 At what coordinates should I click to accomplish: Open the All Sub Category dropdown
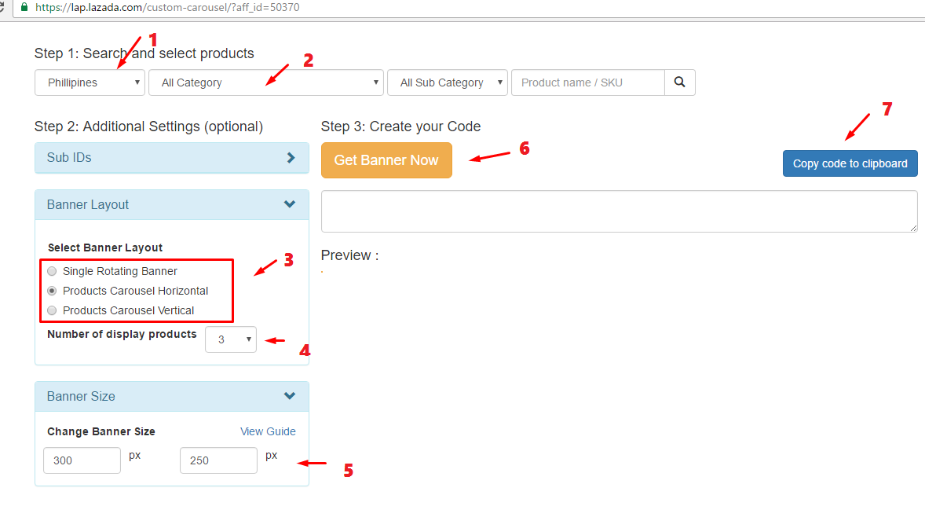point(447,82)
